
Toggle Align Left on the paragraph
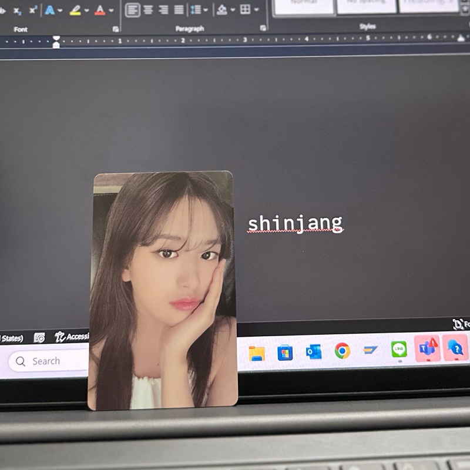point(134,9)
